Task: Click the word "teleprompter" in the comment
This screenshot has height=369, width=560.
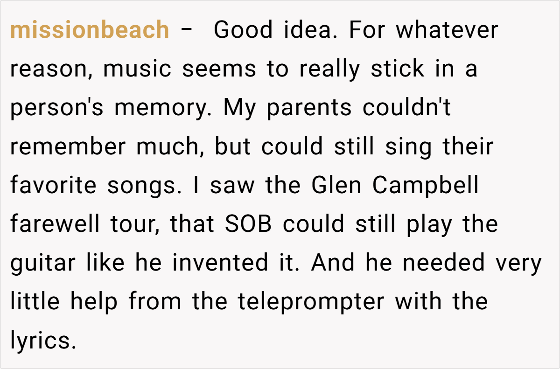Action: point(311,302)
